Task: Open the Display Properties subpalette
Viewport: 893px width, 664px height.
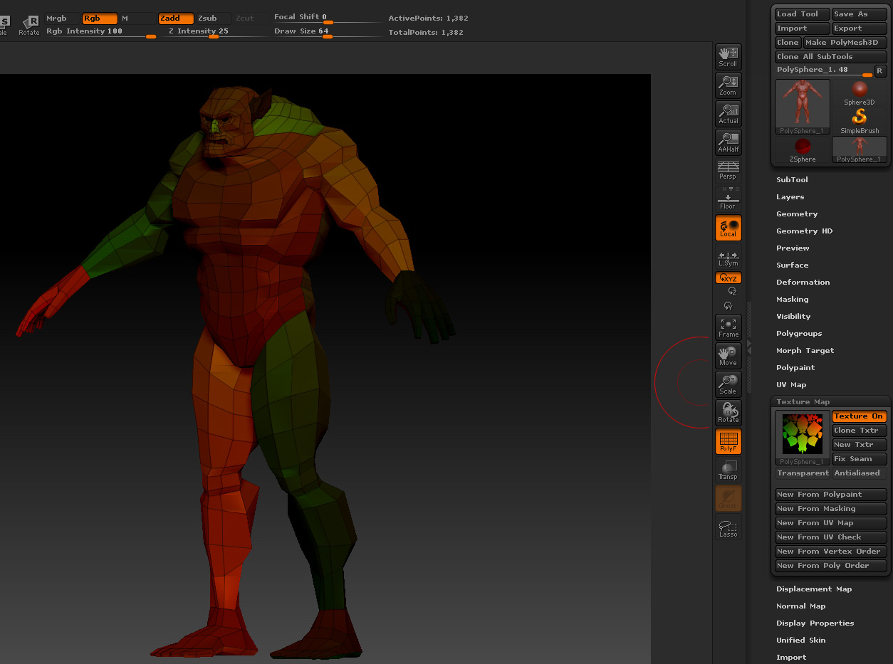Action: coord(815,623)
